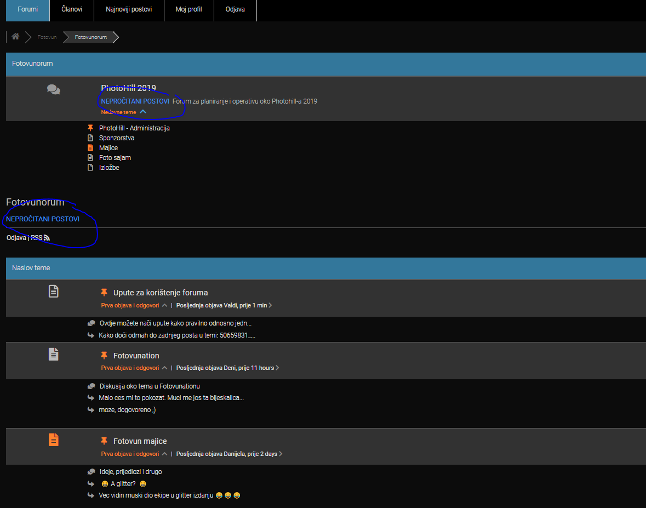Click the home icon in breadcrumb
Image resolution: width=646 pixels, height=508 pixels.
pyautogui.click(x=15, y=37)
